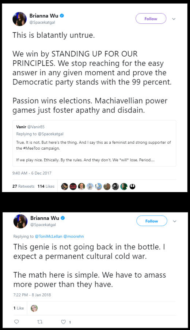The height and width of the screenshot is (330, 190).
Task: Open Brianna Wu's profile picture in first tweet
Action: [19, 19]
